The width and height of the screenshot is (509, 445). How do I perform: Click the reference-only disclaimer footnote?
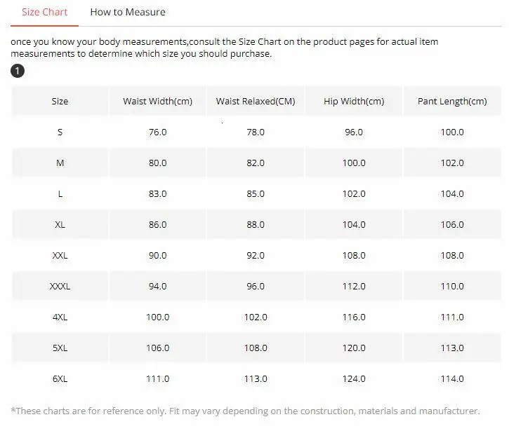245,411
